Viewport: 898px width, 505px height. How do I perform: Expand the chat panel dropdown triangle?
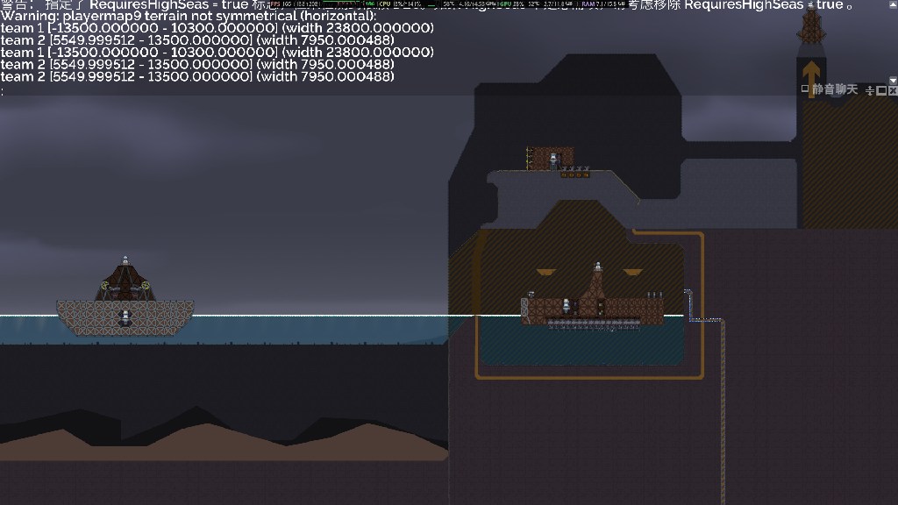(893, 80)
